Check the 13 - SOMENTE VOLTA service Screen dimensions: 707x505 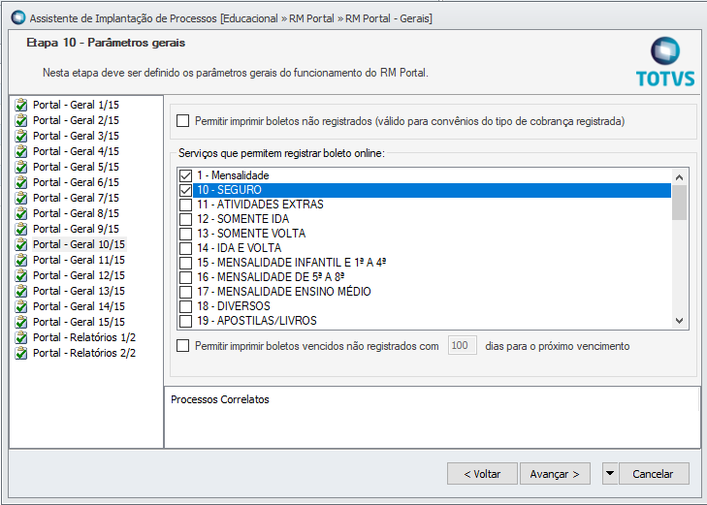(x=185, y=234)
